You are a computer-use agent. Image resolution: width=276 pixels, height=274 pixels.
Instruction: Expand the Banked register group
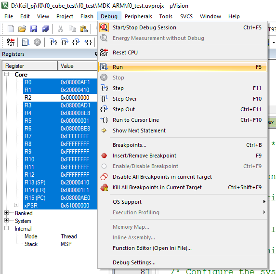point(7,213)
